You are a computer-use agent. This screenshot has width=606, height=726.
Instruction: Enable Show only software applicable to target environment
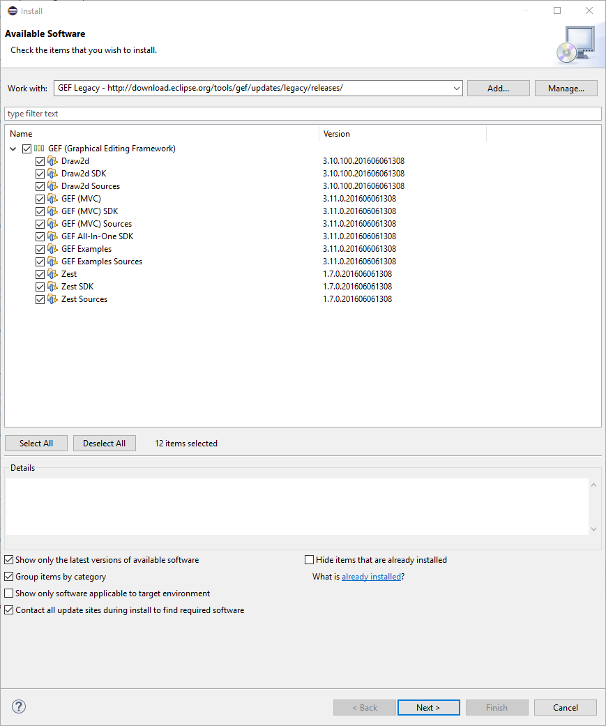pyautogui.click(x=9, y=593)
